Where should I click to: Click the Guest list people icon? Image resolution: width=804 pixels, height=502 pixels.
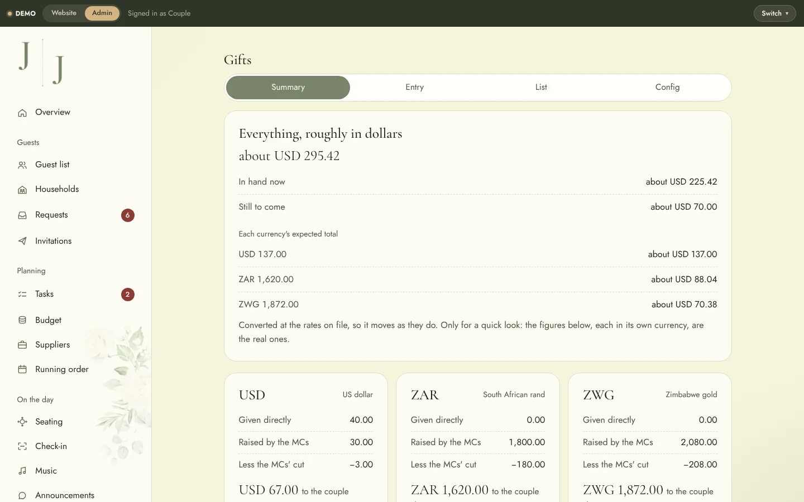coord(22,165)
